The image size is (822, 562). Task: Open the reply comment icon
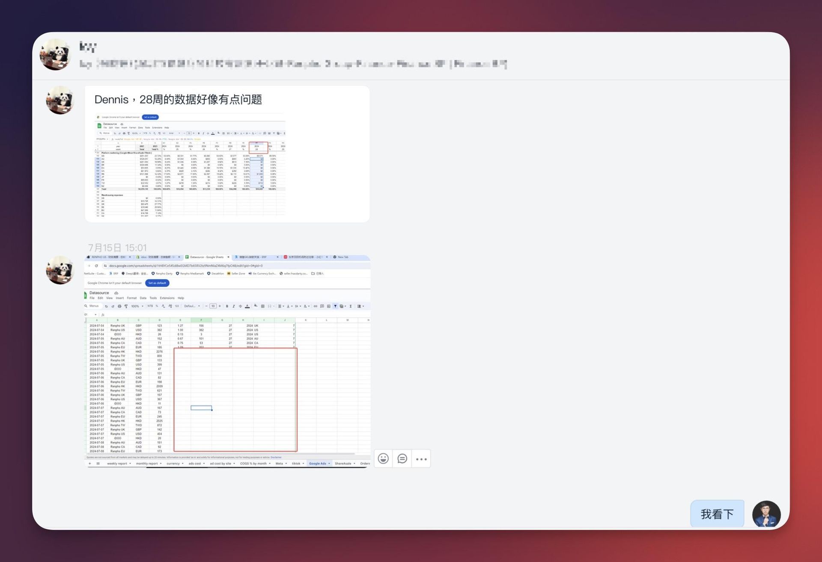(402, 458)
